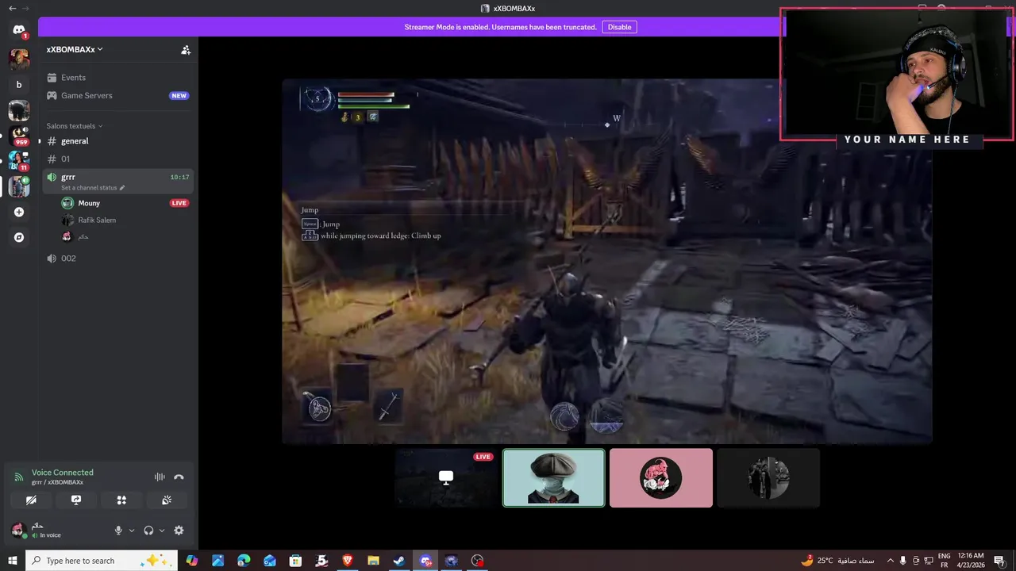Deafen using the headphones icon

point(148,531)
